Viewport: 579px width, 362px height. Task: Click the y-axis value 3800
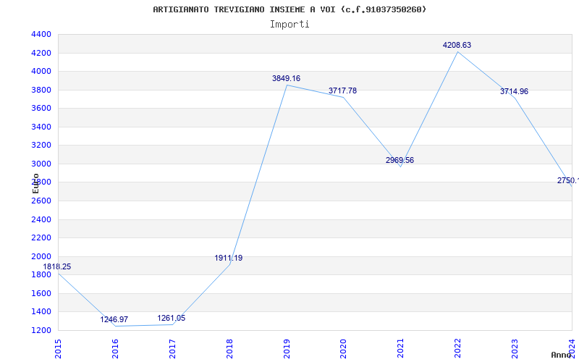[x=41, y=90]
